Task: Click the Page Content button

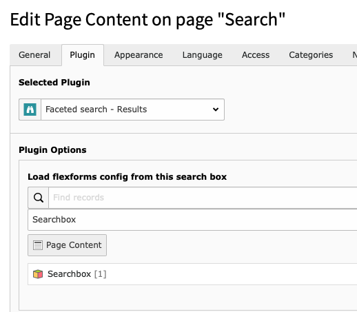Action: pos(67,245)
